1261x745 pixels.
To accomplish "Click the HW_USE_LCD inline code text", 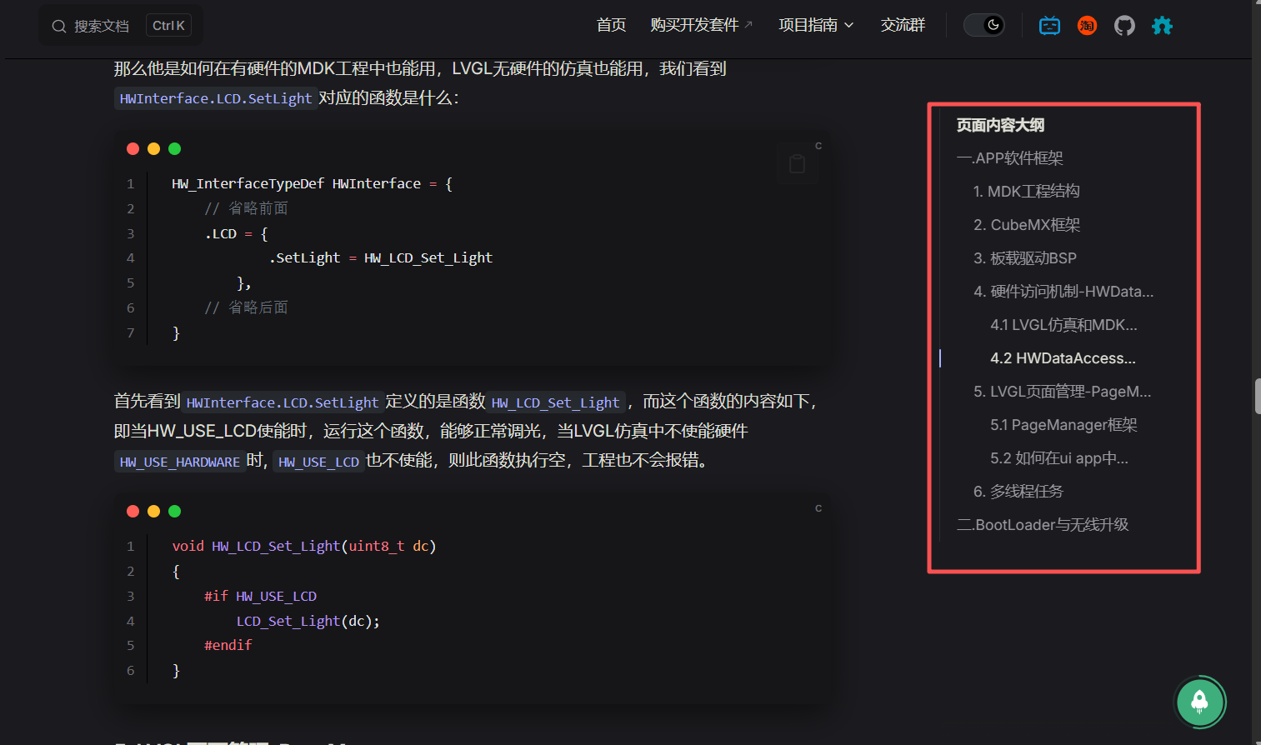I will (318, 462).
